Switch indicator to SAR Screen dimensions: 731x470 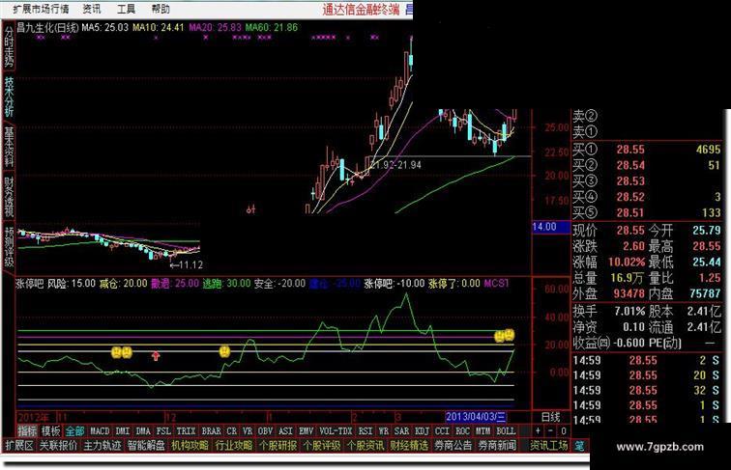[401, 430]
